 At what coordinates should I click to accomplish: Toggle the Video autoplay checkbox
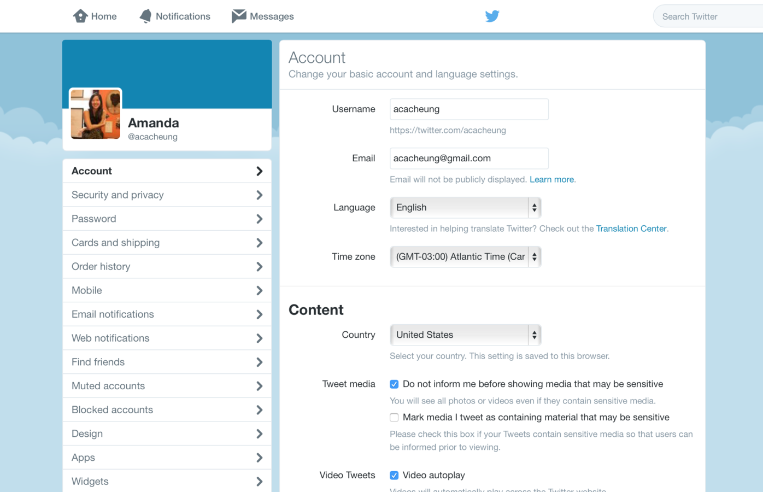[x=394, y=475]
